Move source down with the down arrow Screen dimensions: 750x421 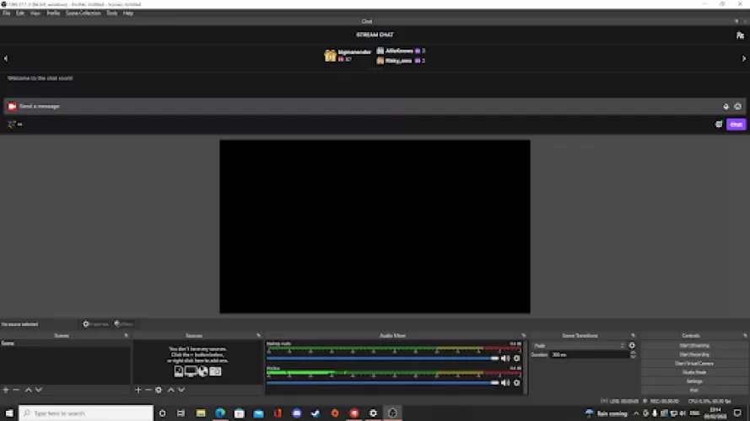click(181, 390)
